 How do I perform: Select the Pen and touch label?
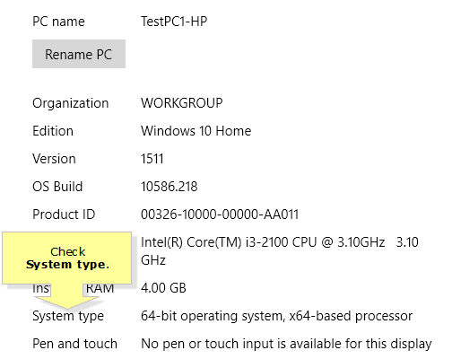74,344
